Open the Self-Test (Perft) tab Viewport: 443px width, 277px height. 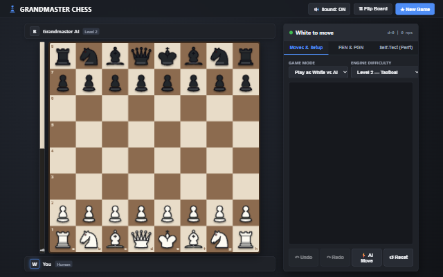coord(396,48)
